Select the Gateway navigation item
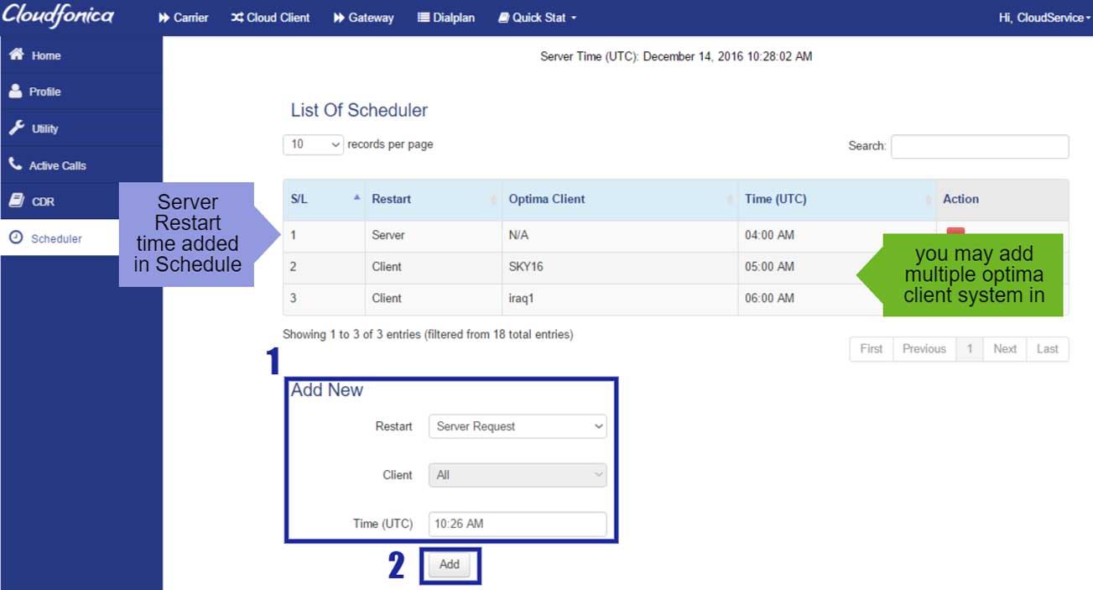Image resolution: width=1093 pixels, height=590 pixels. point(363,18)
